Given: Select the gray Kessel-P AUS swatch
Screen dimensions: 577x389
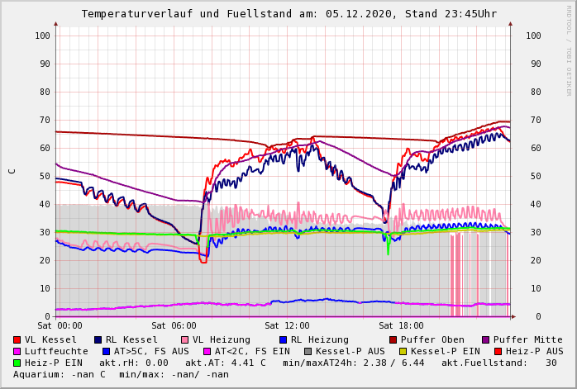Looking at the screenshot, I should (x=308, y=351).
